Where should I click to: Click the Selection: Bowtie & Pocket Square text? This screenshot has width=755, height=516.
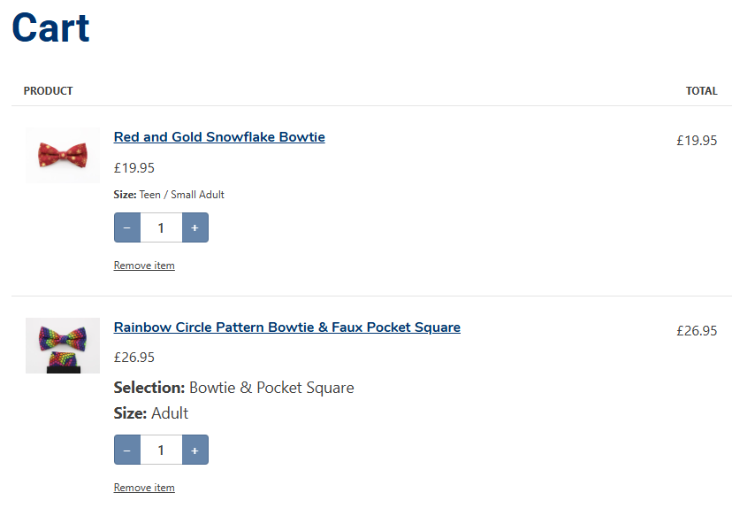(x=233, y=388)
